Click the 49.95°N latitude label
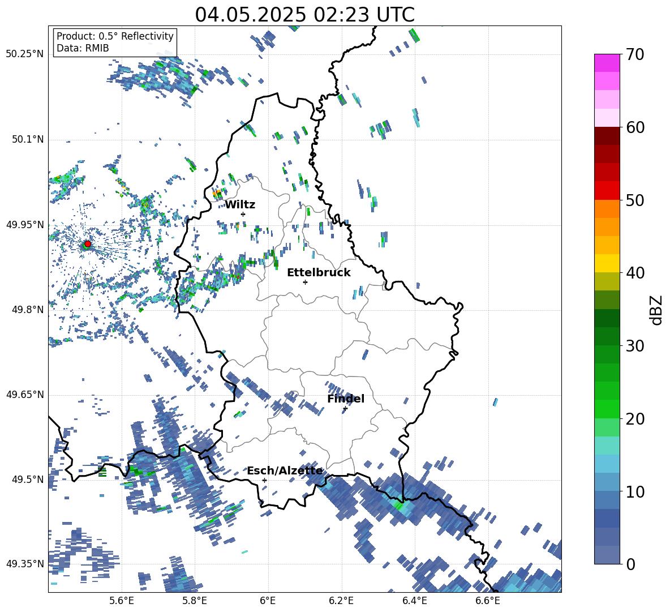Viewport: 670px width, 612px height. click(25, 225)
